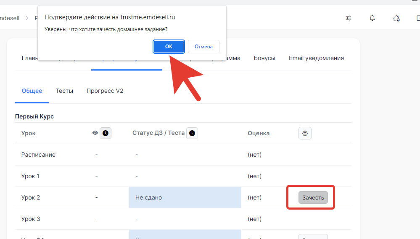Switch to the Тесты tab
420x239 pixels.
[x=64, y=91]
